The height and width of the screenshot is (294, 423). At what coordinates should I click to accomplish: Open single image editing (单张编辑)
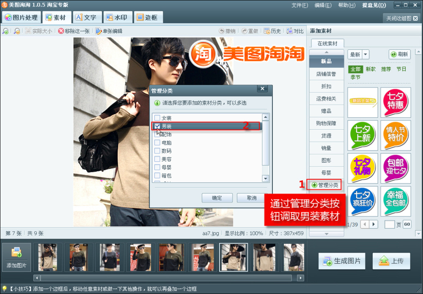click(109, 31)
